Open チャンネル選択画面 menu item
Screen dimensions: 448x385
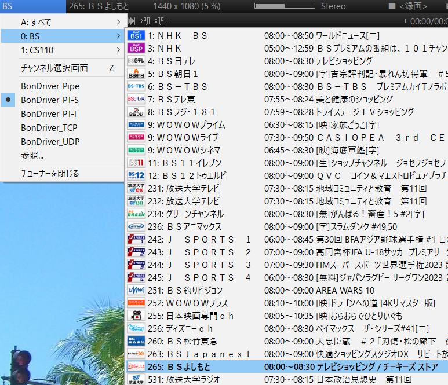click(x=62, y=68)
